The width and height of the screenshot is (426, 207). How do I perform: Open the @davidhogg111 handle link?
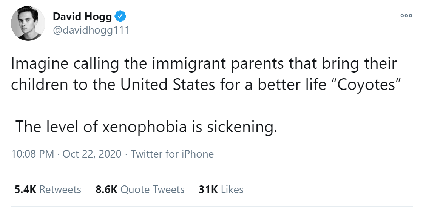pyautogui.click(x=91, y=30)
